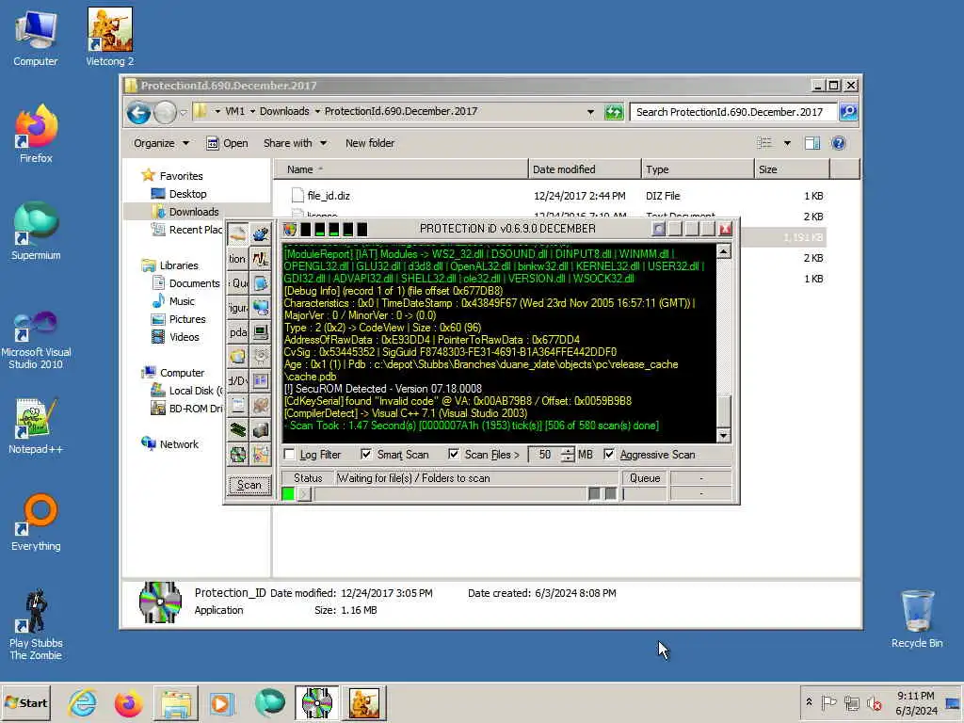Click the scan progress bar in Protection ID
This screenshot has height=723, width=964.
pos(450,493)
